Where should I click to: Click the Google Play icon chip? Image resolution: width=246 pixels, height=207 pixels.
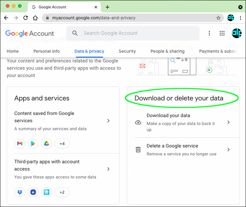point(33,143)
